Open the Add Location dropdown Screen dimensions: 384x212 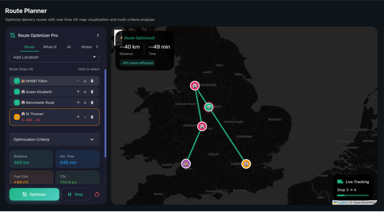click(x=55, y=57)
